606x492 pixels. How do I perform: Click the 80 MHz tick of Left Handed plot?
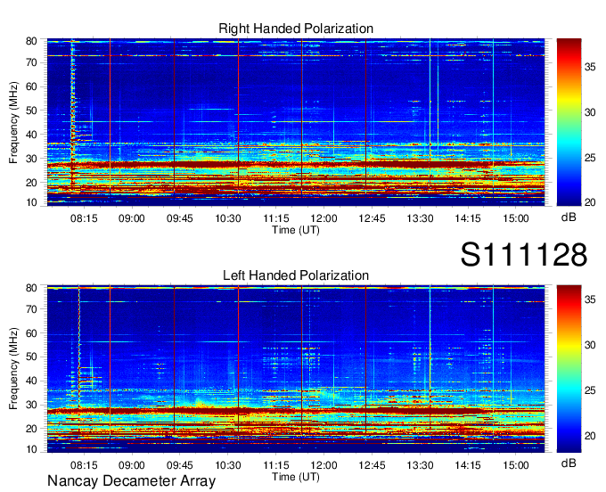click(x=31, y=288)
